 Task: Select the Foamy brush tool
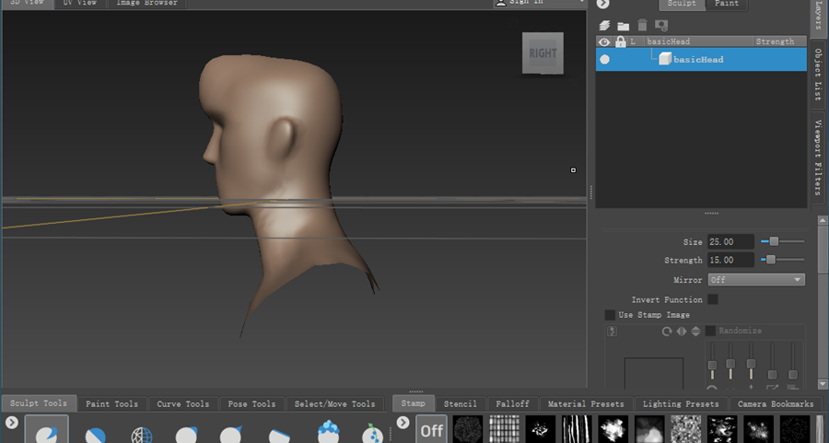[x=328, y=432]
